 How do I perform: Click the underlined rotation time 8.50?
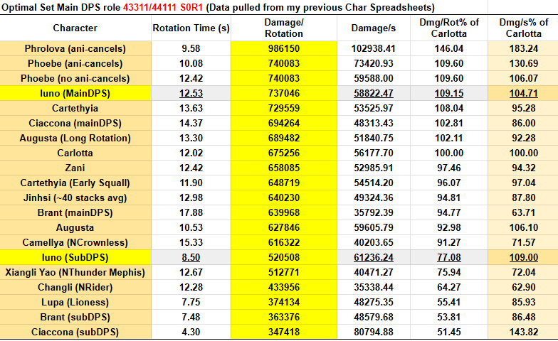pyautogui.click(x=191, y=257)
